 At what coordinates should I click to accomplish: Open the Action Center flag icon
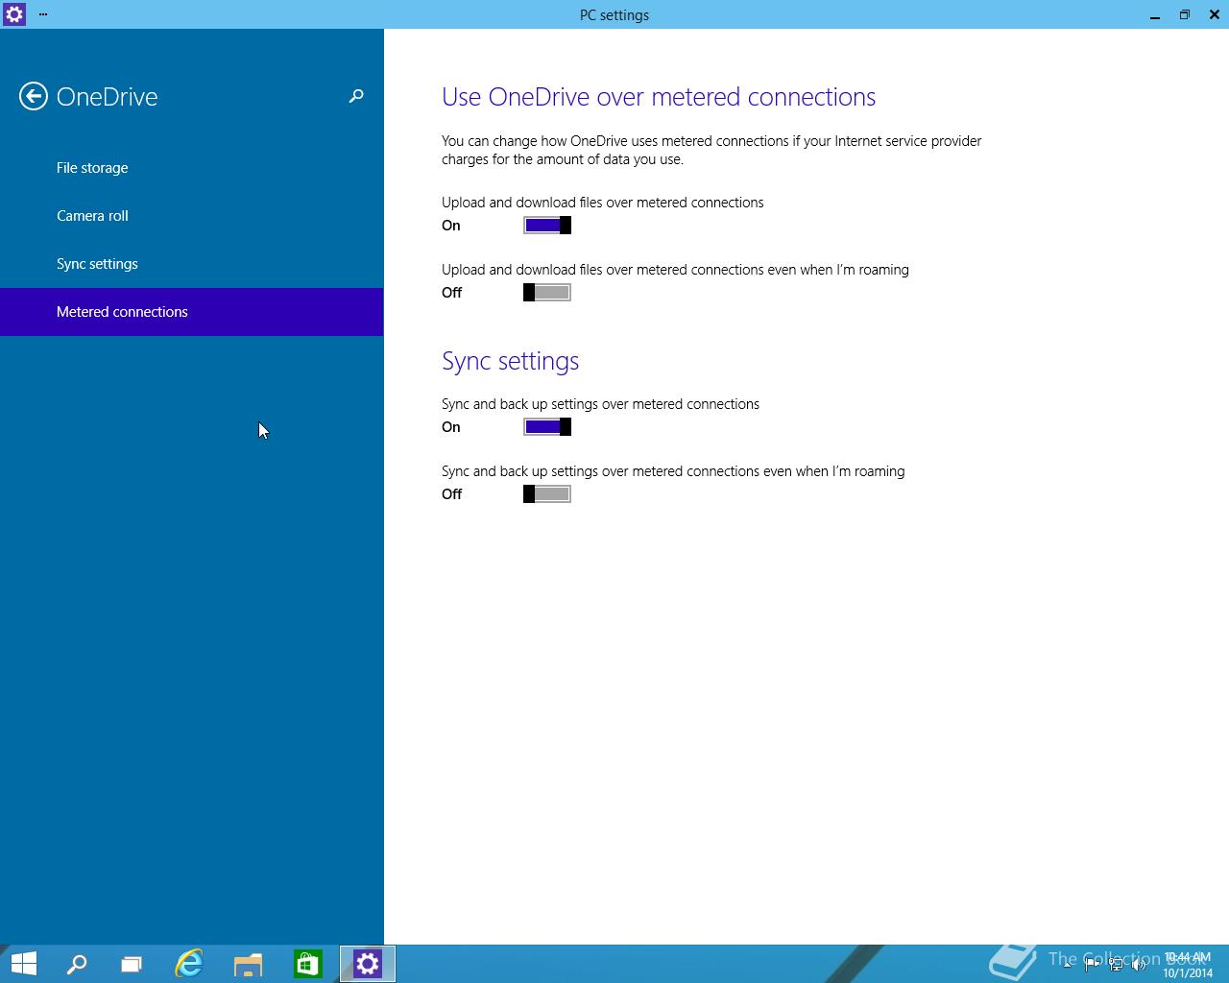(1092, 965)
